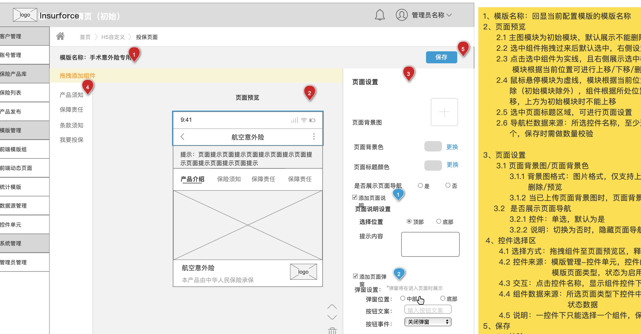Upload page background image via plus box
Image resolution: width=641 pixels, height=334 pixels.
(x=444, y=112)
